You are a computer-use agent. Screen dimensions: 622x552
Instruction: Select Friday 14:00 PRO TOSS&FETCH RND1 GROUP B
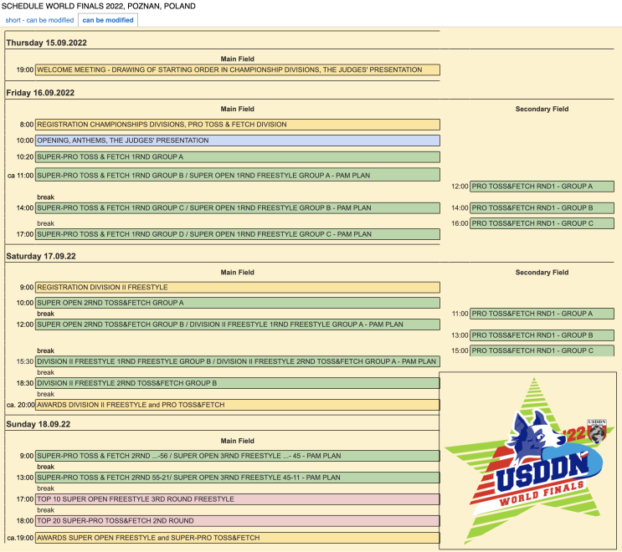point(542,208)
